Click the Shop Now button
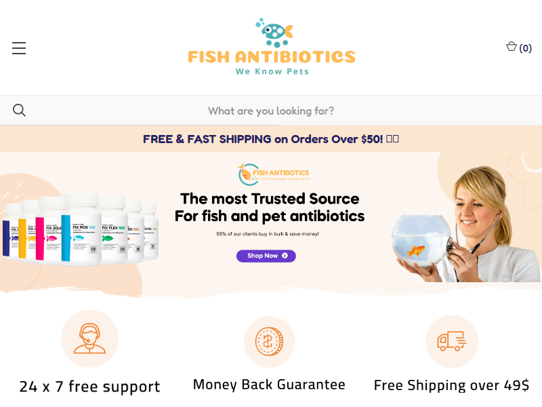This screenshot has width=542, height=407. point(266,256)
